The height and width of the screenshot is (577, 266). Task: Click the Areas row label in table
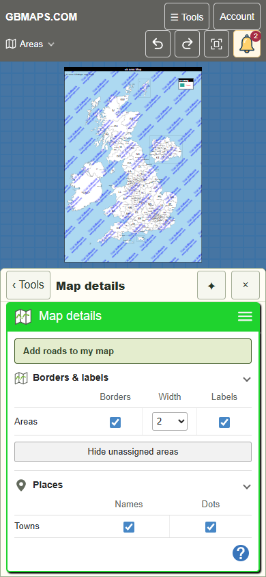26,421
